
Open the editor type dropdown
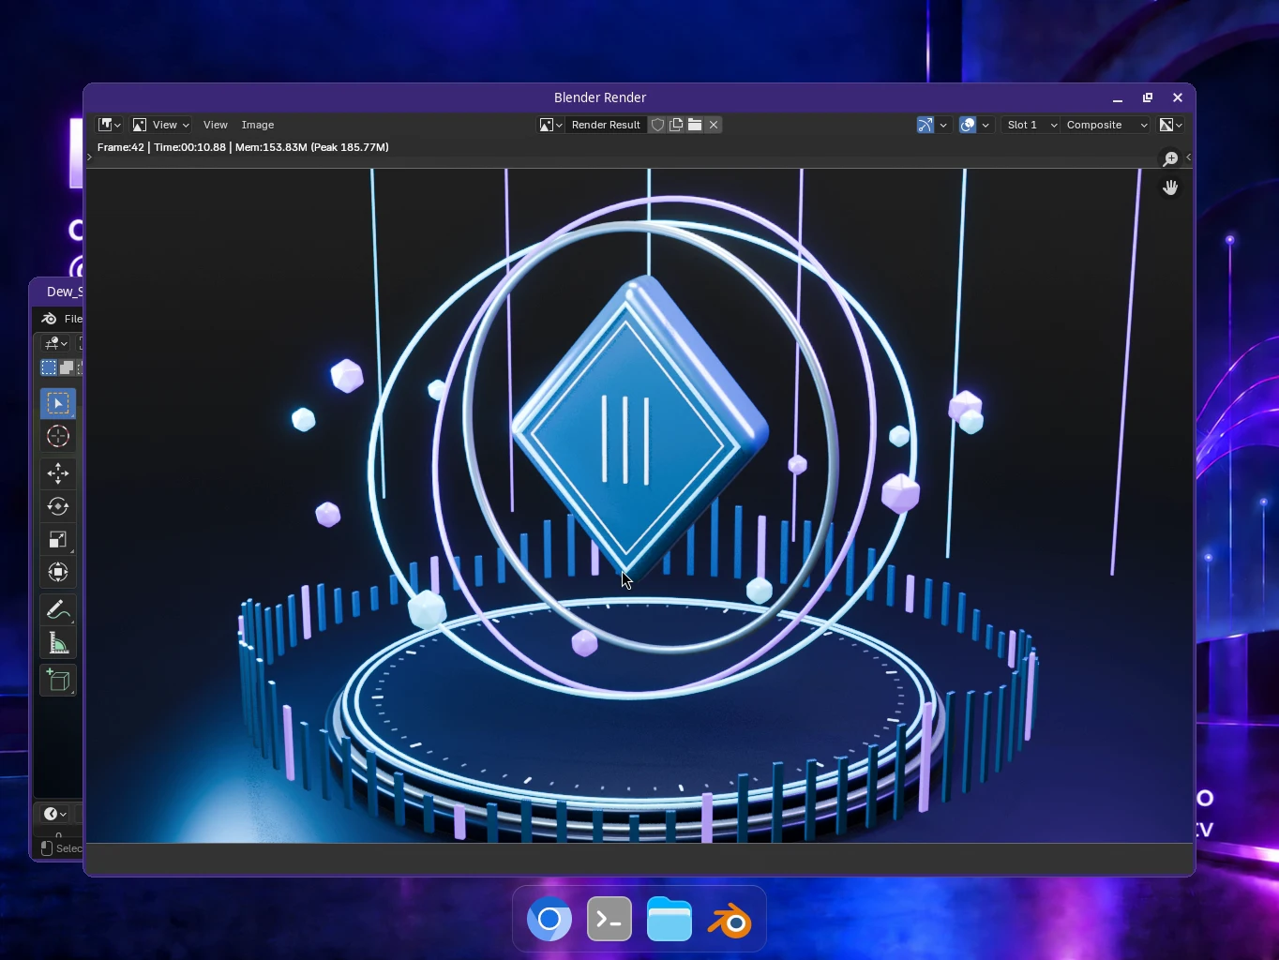[110, 125]
